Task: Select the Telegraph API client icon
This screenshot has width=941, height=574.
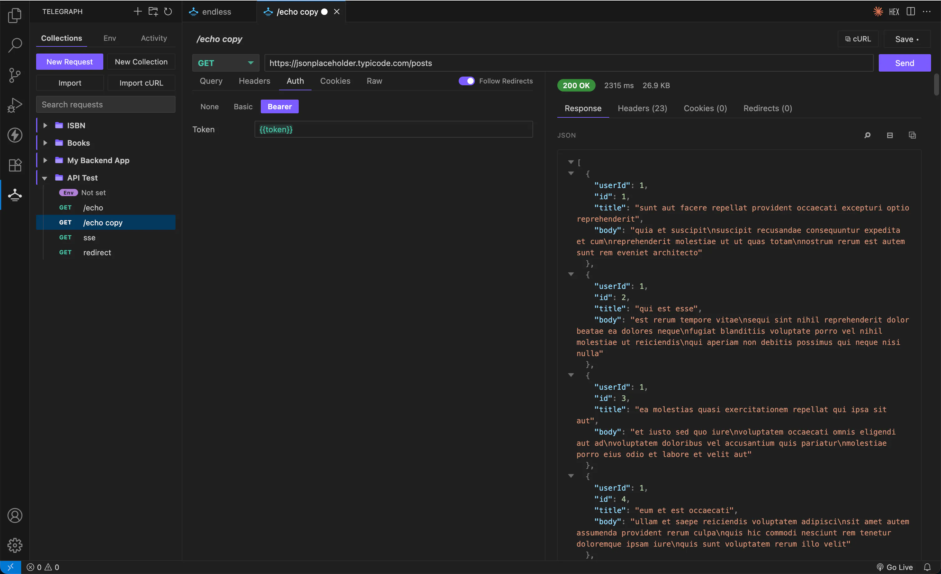Action: click(15, 195)
